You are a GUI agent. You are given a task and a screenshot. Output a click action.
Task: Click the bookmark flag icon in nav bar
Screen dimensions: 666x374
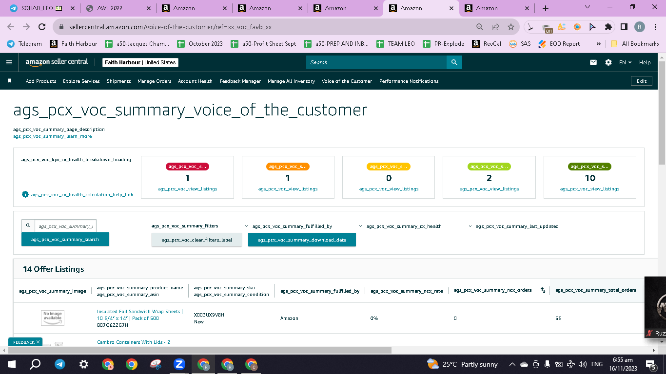pos(9,81)
